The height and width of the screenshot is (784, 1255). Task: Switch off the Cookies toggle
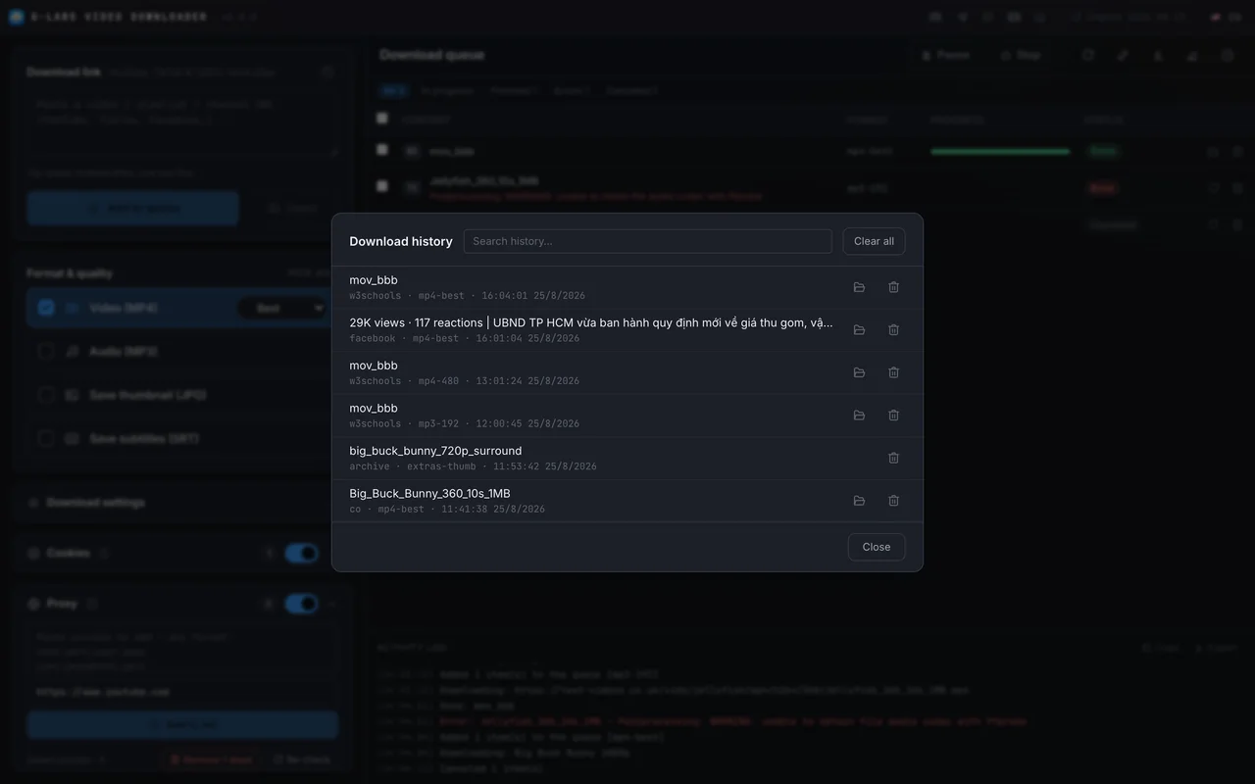click(x=302, y=553)
